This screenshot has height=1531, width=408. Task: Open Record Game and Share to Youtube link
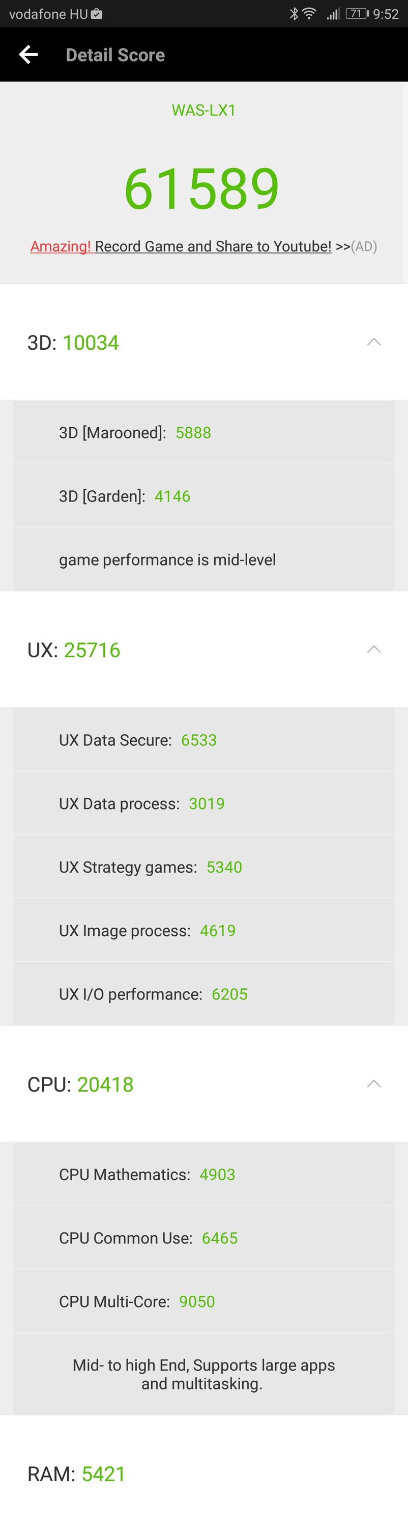coord(213,246)
